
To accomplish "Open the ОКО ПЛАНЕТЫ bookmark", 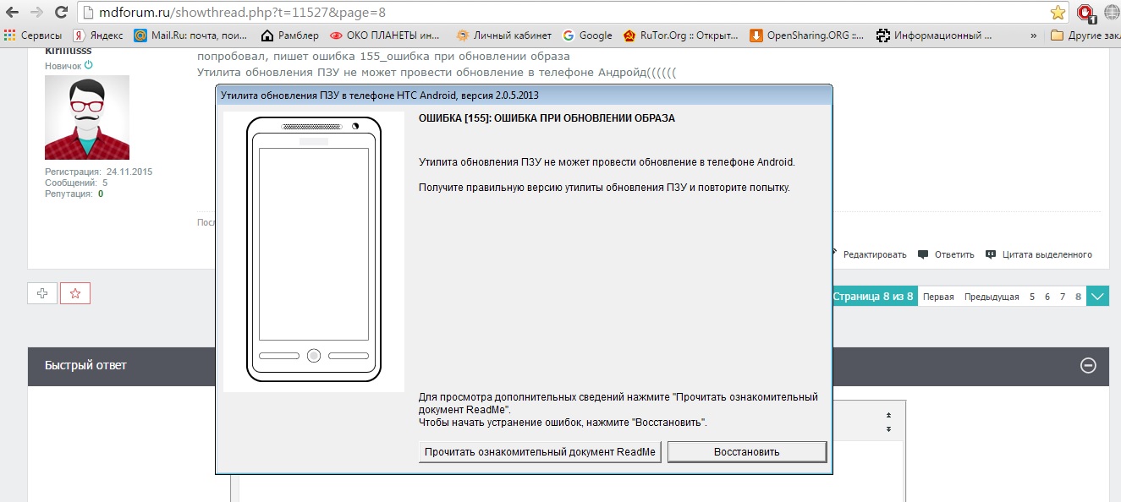I will click(386, 35).
